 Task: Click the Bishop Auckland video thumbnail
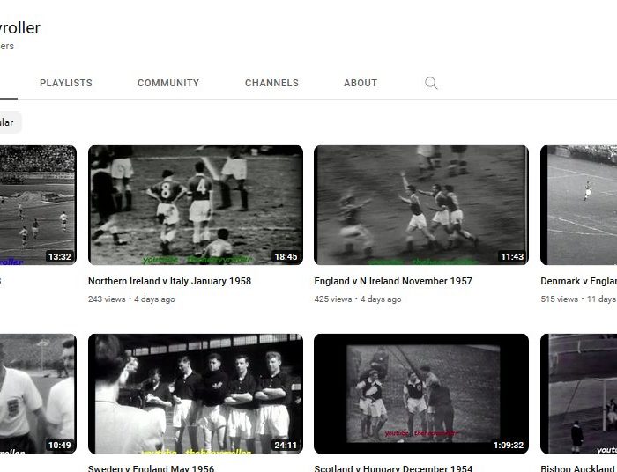point(578,393)
